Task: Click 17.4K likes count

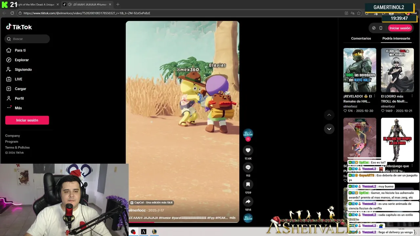Action: tap(248, 159)
